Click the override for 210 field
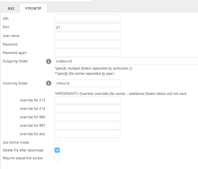Viewport: 198px width, 169px height. (87, 100)
